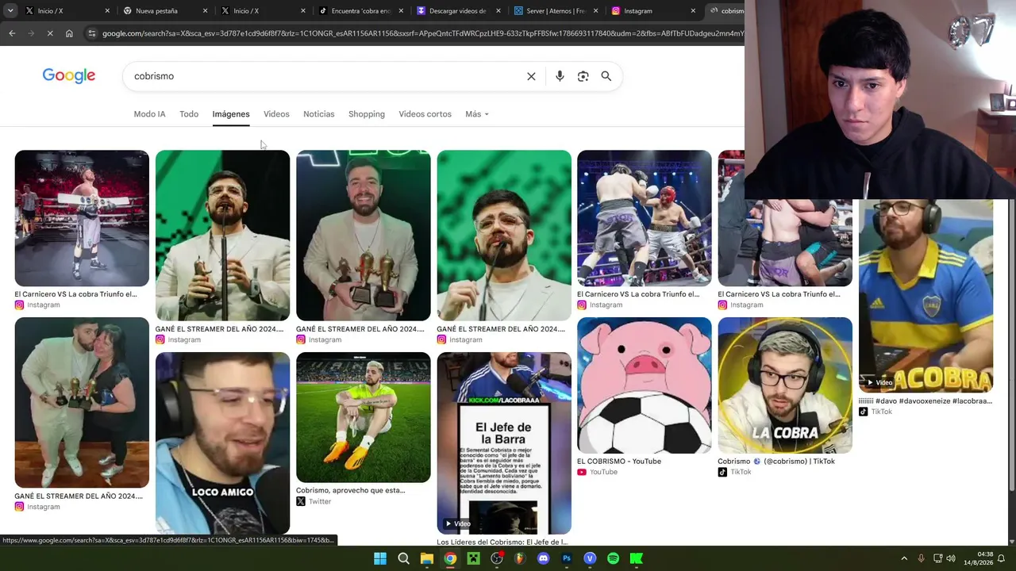Open Spotify from the taskbar

(613, 558)
